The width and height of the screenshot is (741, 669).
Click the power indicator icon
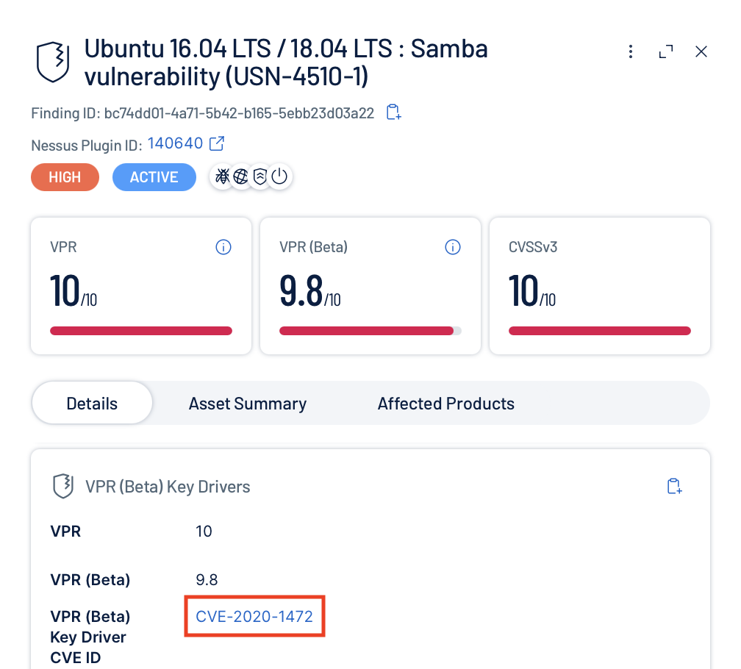279,176
